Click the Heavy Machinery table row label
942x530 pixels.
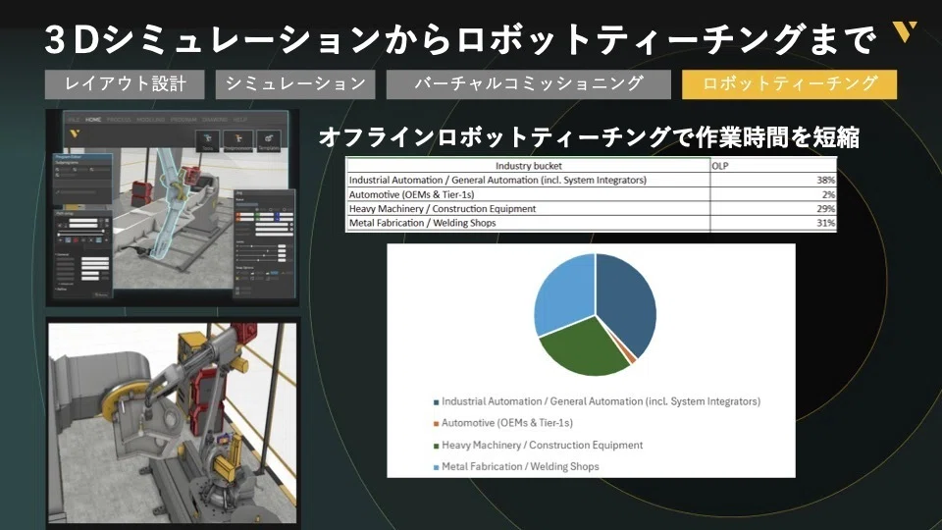point(443,208)
